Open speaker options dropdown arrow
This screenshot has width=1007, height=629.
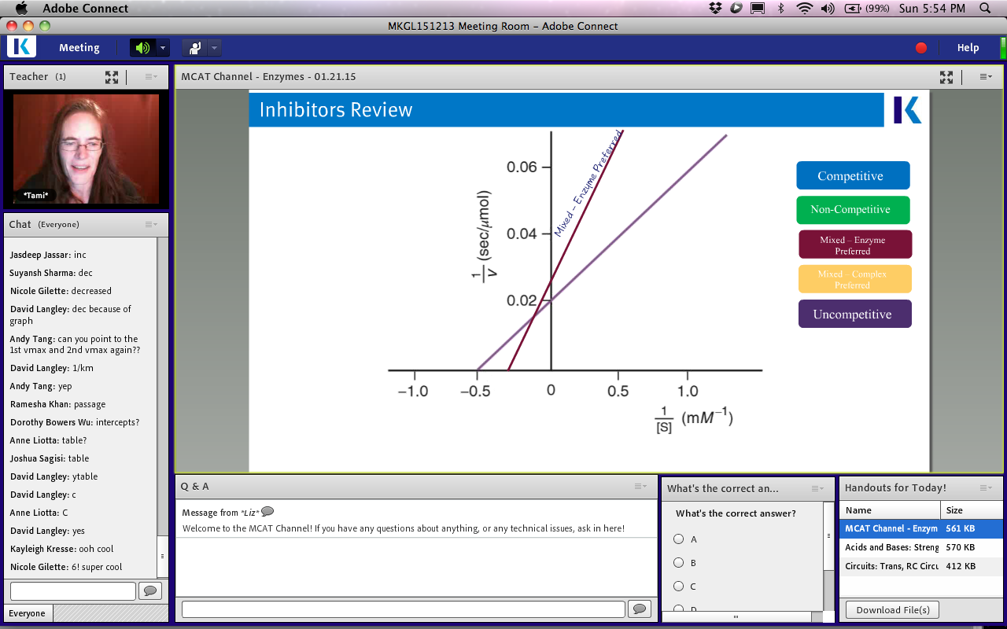tap(163, 48)
